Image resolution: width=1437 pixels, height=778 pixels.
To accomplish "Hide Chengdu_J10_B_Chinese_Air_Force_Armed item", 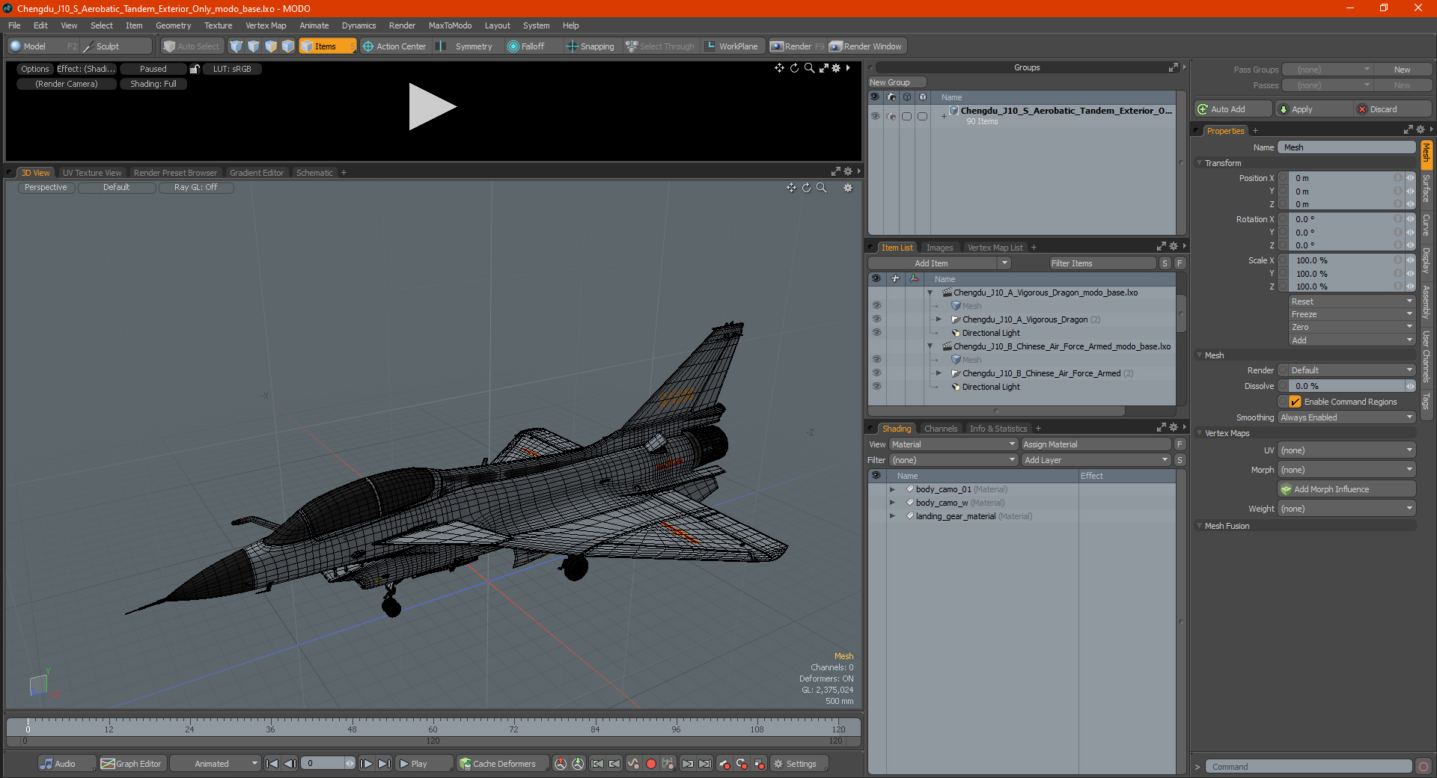I will pyautogui.click(x=876, y=373).
